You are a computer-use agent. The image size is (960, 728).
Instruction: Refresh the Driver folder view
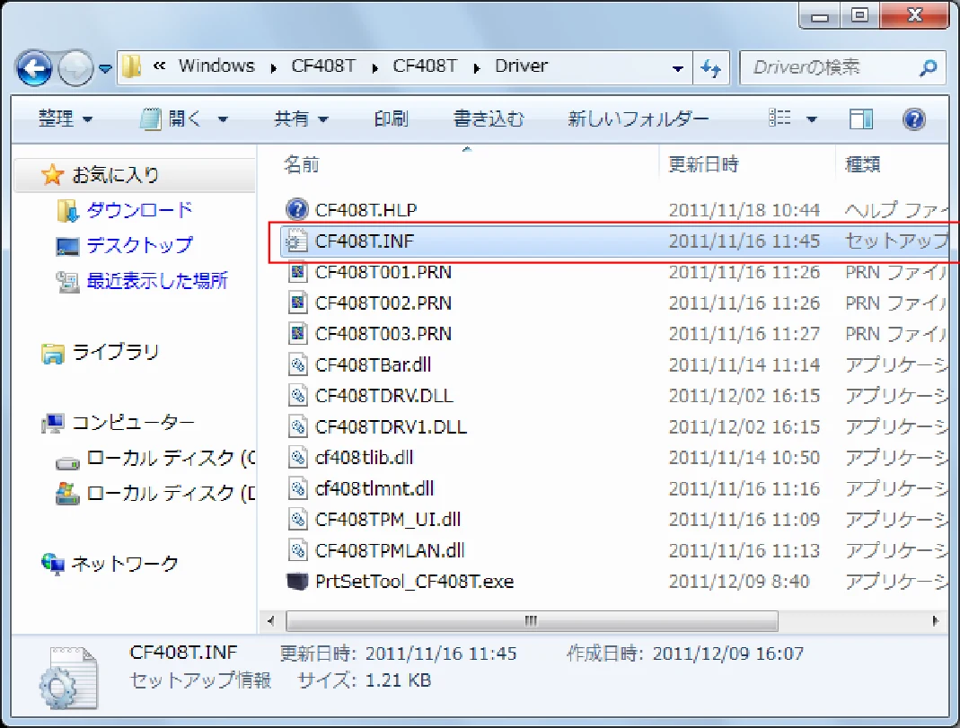click(711, 68)
